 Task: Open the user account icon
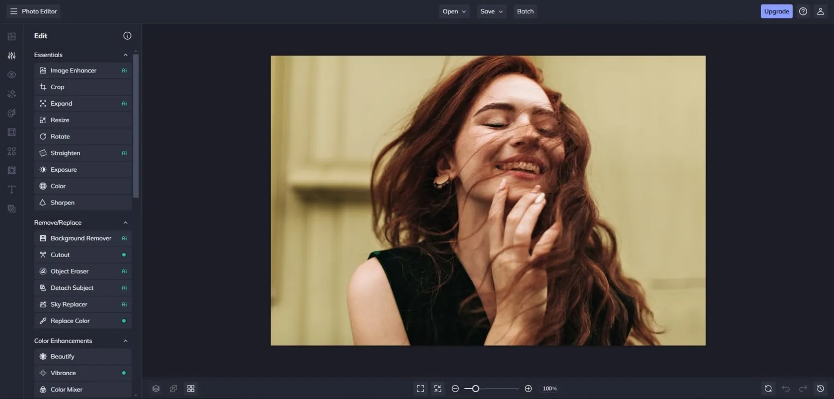click(x=820, y=11)
